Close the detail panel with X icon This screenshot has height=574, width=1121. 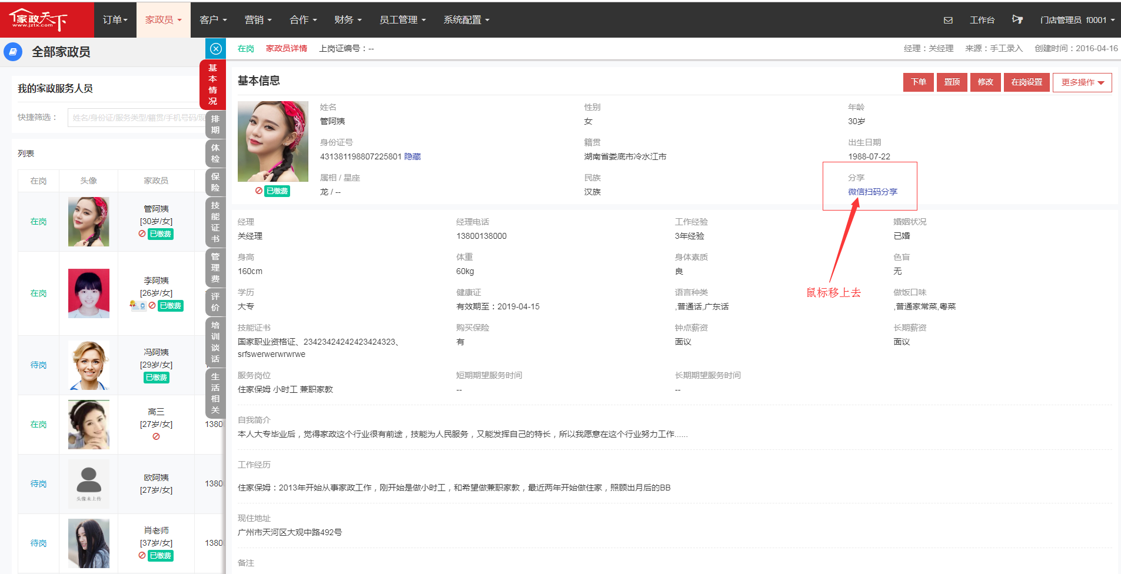click(216, 49)
